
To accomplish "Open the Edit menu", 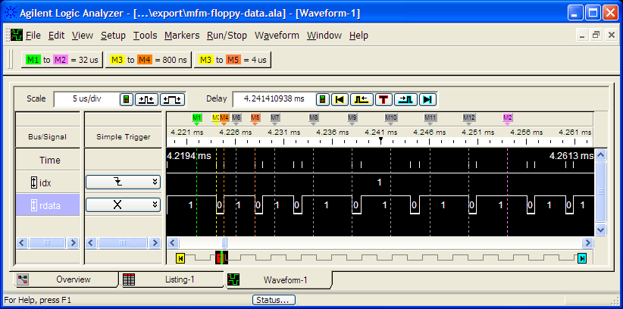I will coord(56,36).
